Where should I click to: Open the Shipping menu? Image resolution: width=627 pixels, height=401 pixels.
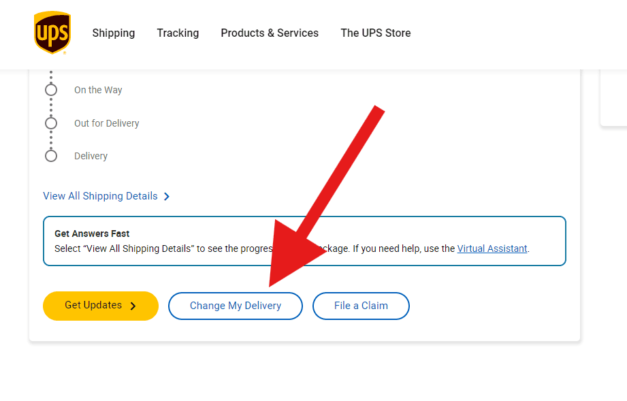[114, 33]
